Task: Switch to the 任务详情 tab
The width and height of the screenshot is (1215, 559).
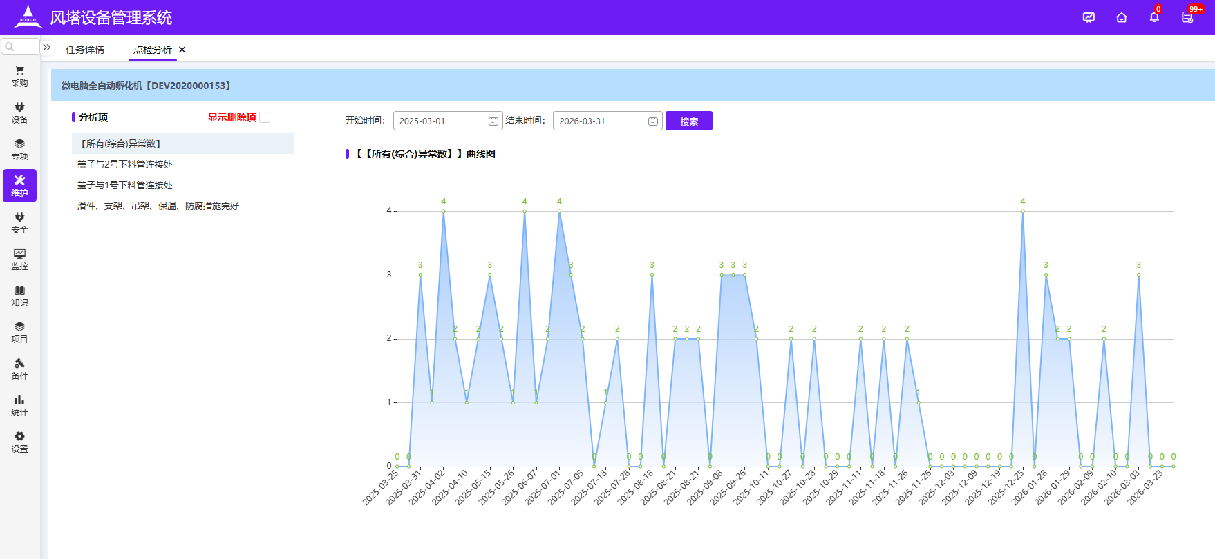Action: point(85,50)
